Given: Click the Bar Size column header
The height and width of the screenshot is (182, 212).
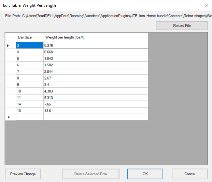Looking at the screenshot, I should [30, 37].
